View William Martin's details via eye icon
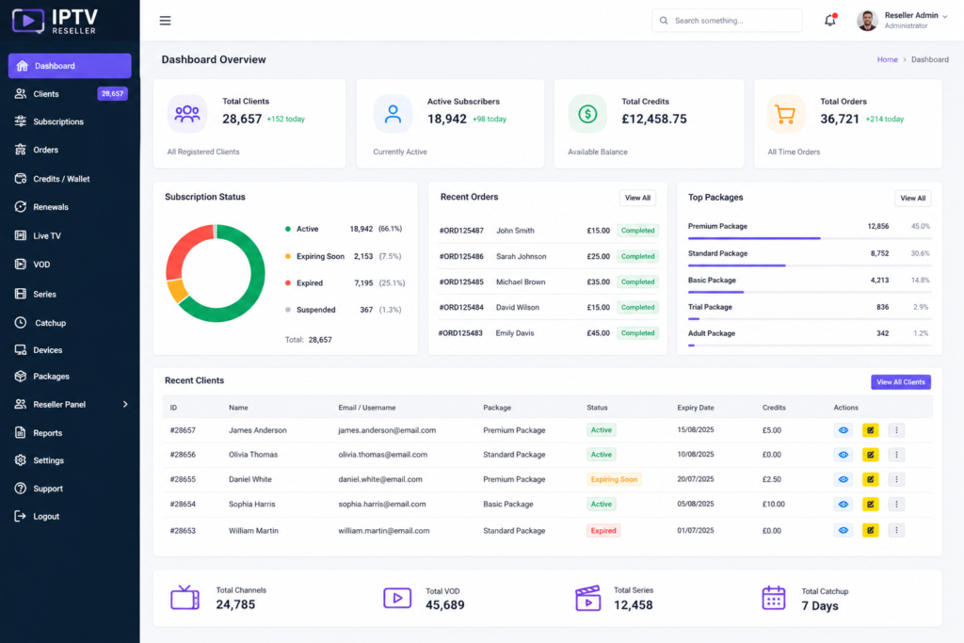Image resolution: width=964 pixels, height=643 pixels. click(x=843, y=530)
